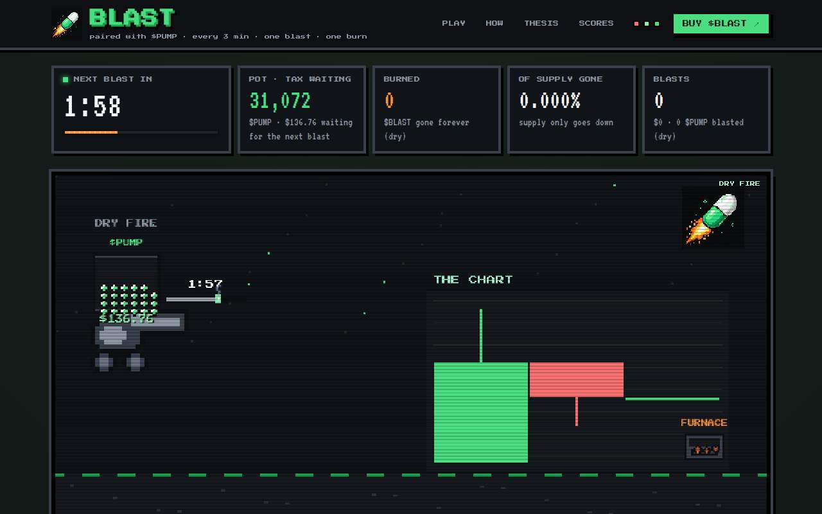The height and width of the screenshot is (514, 822).
Task: Click the red candle on the chart
Action: [577, 380]
